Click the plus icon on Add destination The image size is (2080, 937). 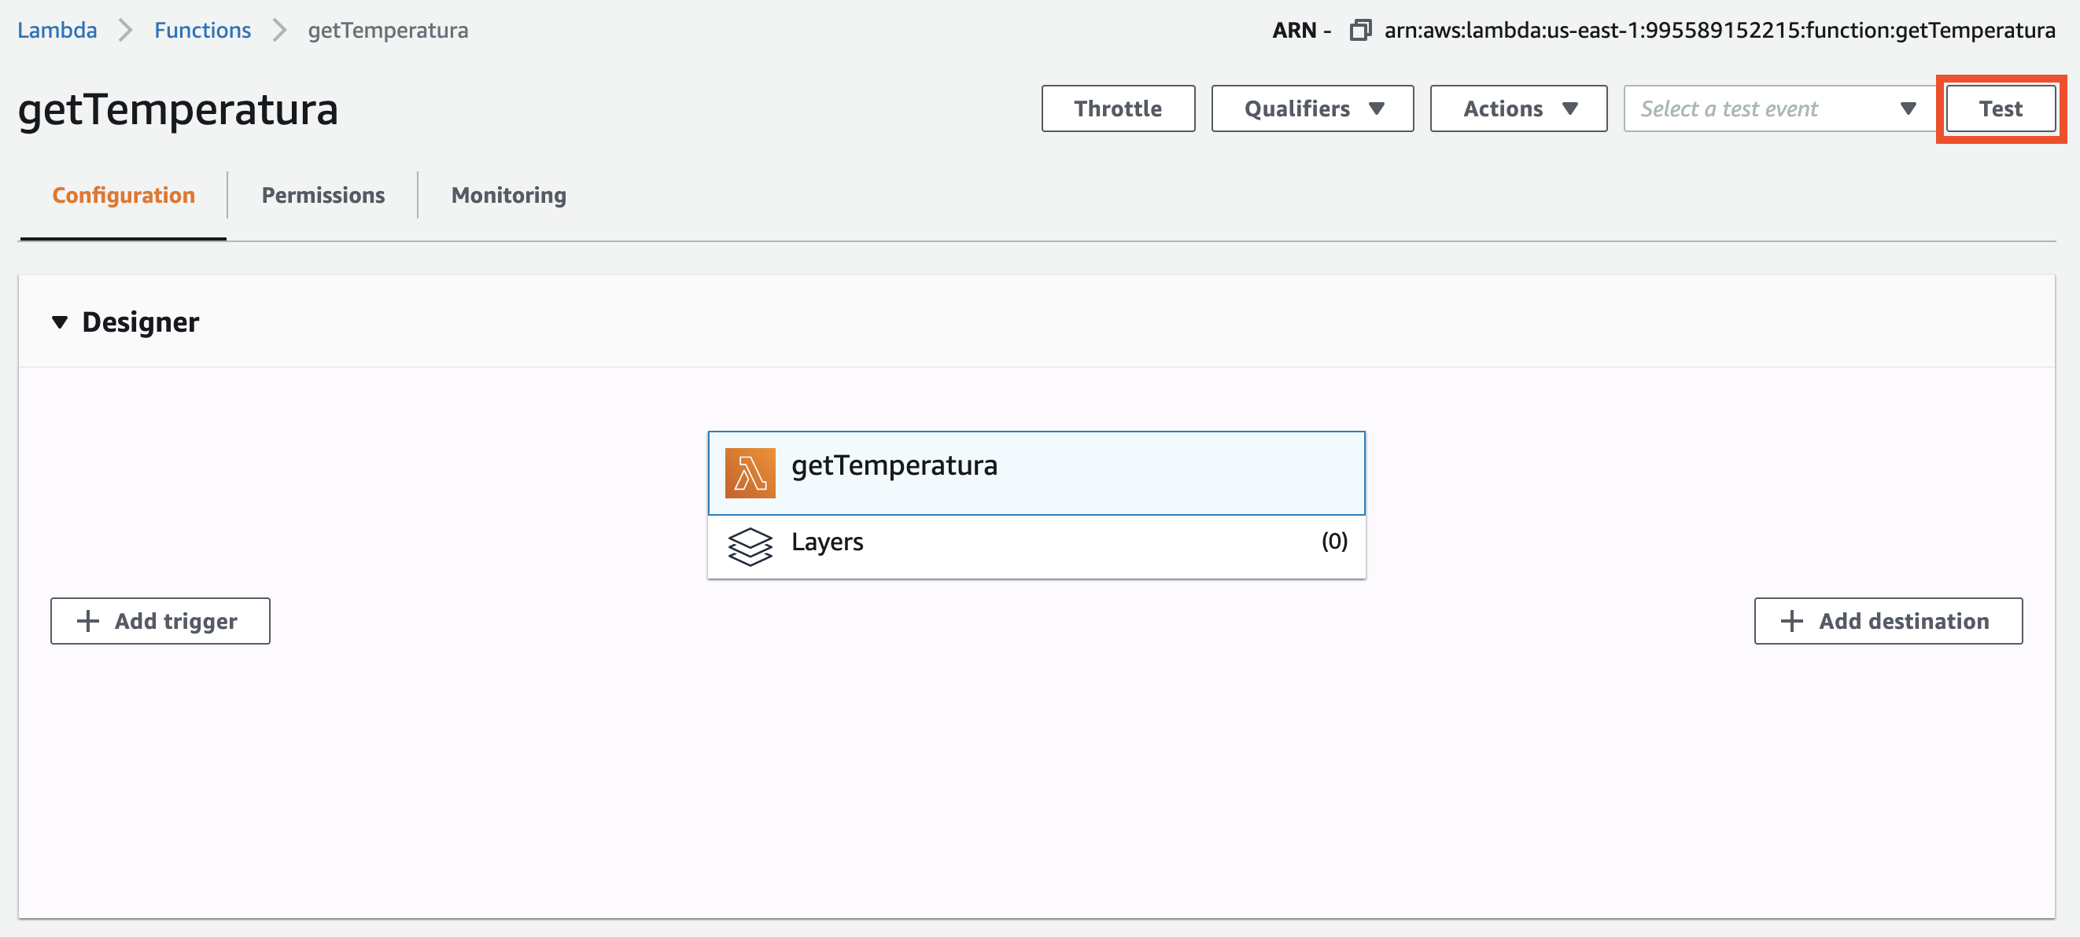pos(1791,621)
